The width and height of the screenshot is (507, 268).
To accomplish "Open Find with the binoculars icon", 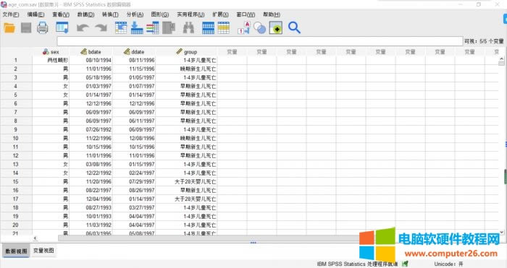I will pos(188,28).
